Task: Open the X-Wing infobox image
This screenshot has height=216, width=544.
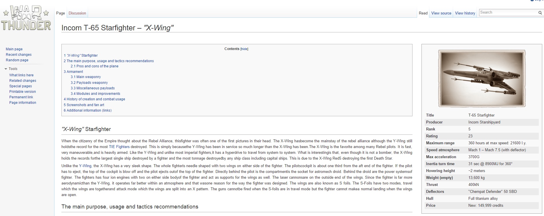Action: coord(482,78)
